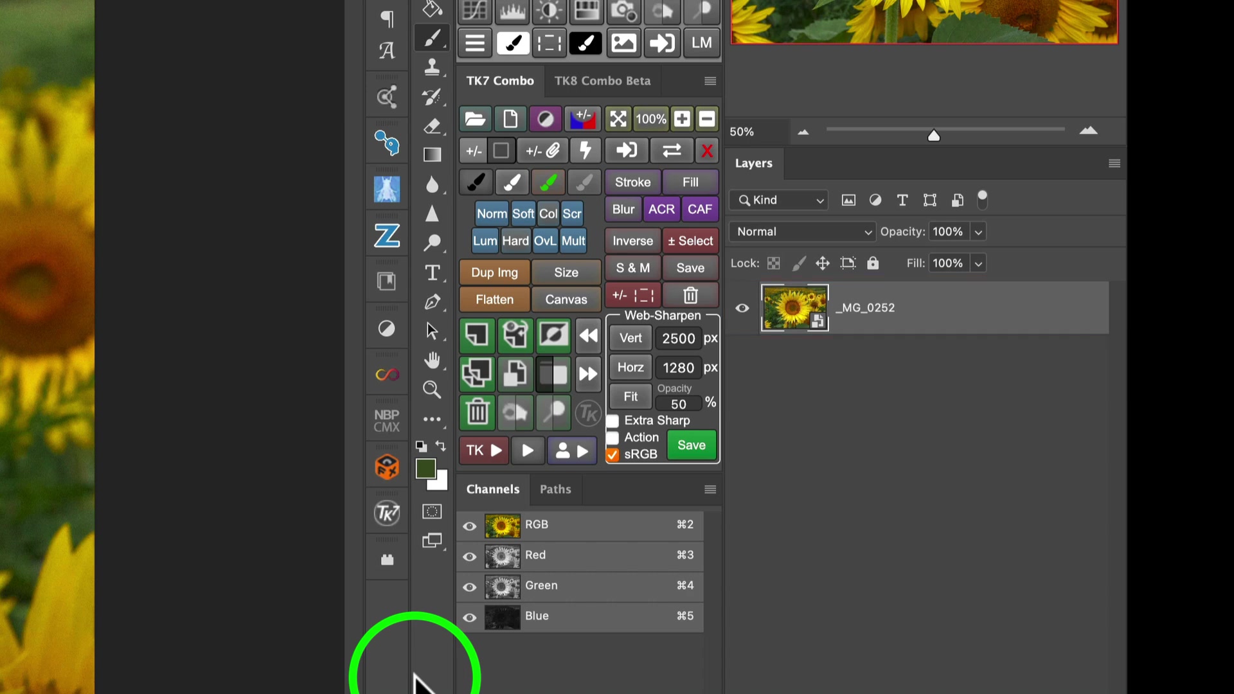Screen dimensions: 1234x694
Task: Click the Navigator zoom slider handle
Action: 934,135
